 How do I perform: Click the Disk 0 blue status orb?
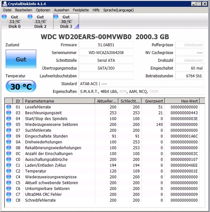4,17
